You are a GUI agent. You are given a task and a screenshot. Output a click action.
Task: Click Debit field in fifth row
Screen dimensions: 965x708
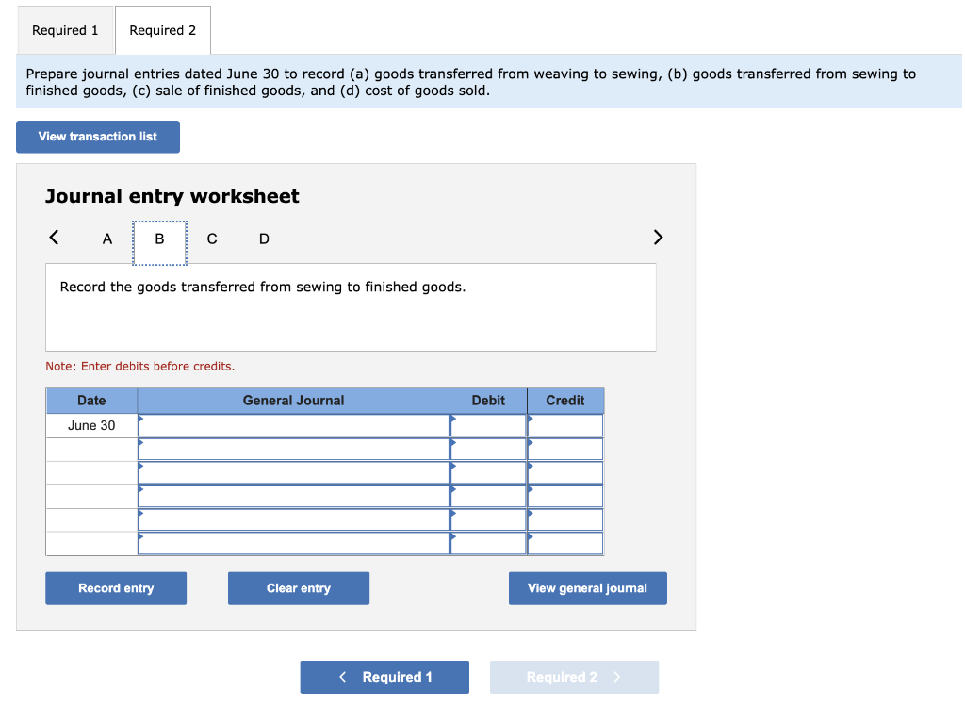click(x=488, y=519)
